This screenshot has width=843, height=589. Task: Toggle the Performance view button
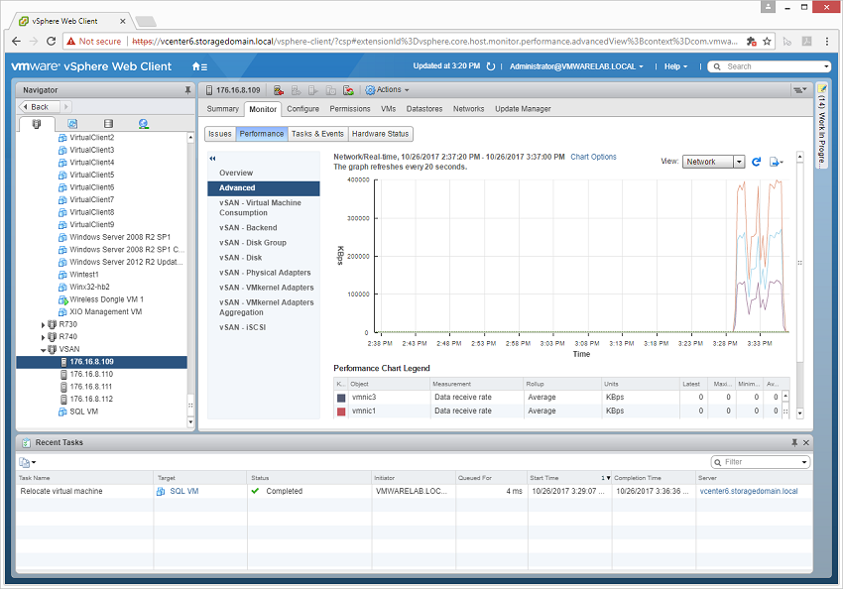coord(261,134)
